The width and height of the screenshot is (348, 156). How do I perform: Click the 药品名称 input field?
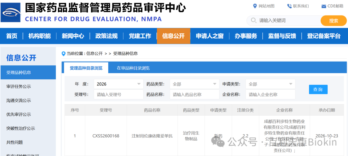coord(194,94)
